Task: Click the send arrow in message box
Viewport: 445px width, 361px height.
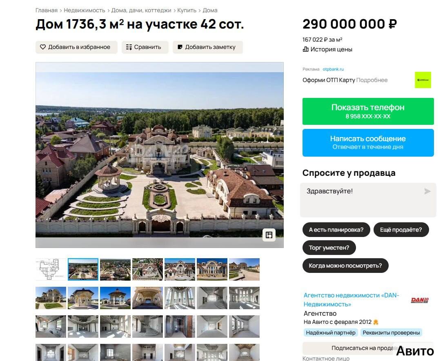Action: pos(427,191)
